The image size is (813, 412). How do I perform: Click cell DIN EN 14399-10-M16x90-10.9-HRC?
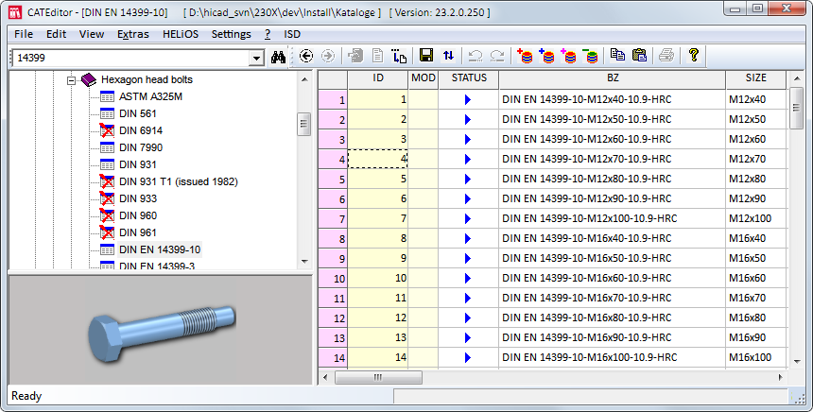[613, 338]
